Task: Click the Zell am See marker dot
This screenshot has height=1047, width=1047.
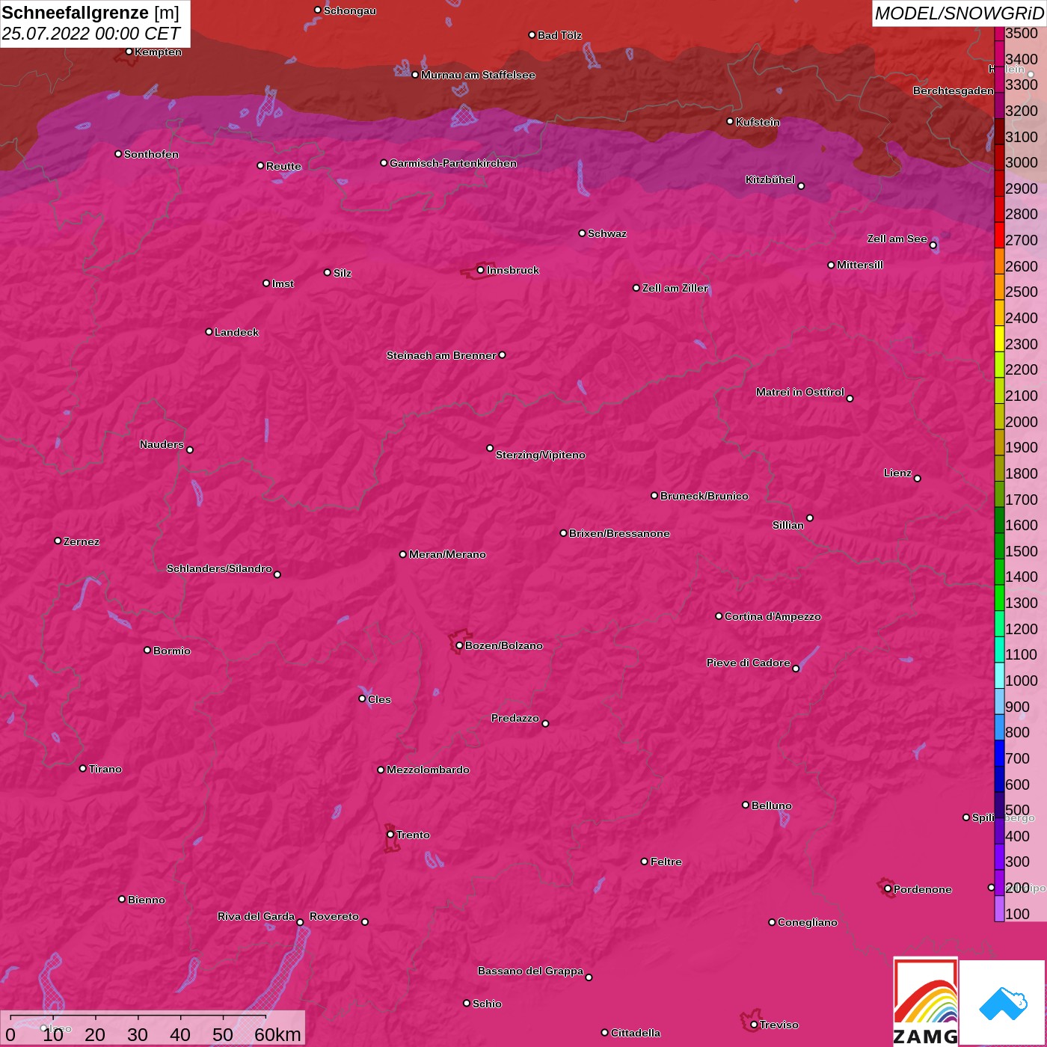Action: pyautogui.click(x=933, y=245)
